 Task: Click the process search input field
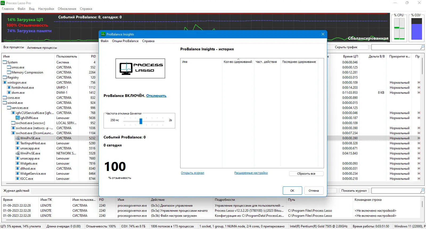[396, 47]
